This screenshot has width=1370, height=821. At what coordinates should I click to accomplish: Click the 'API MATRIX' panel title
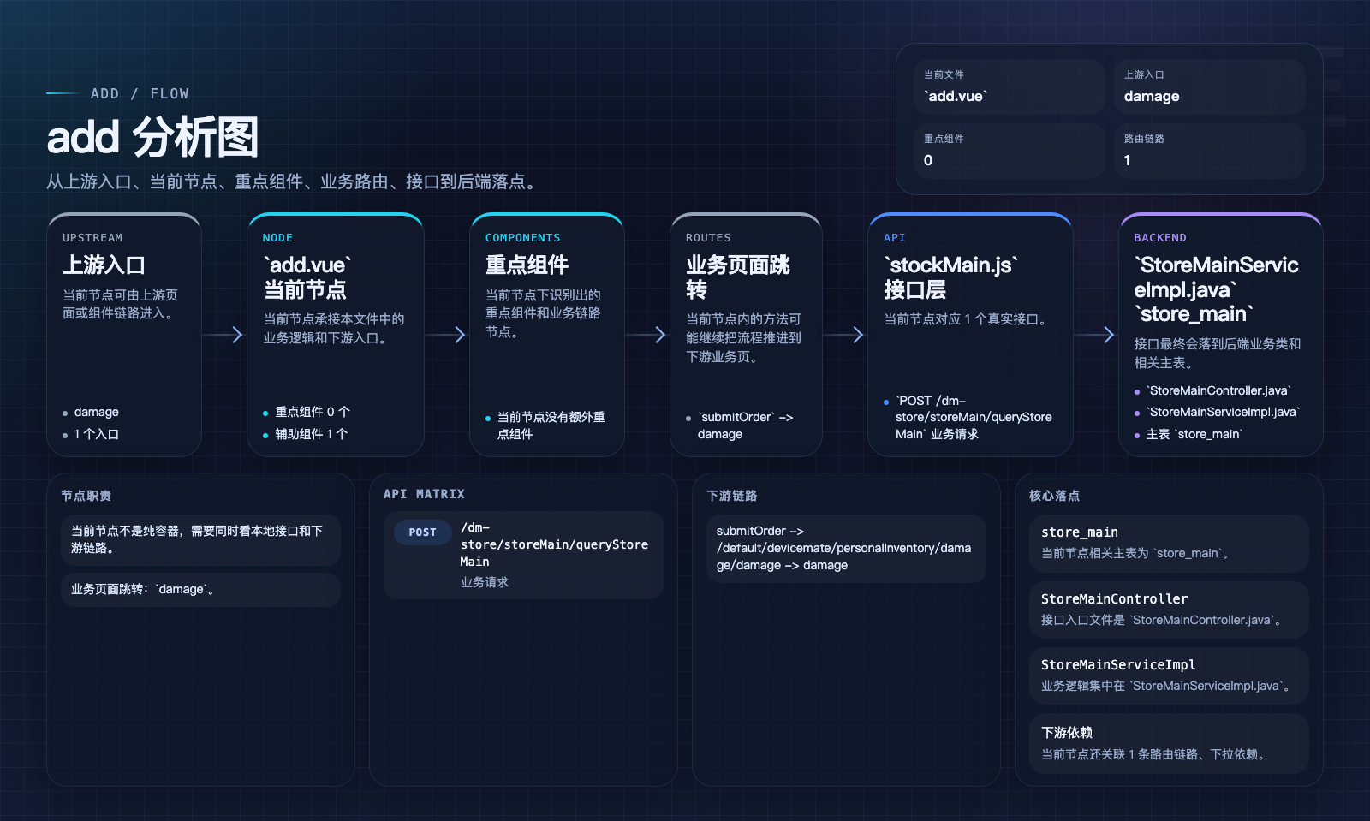[424, 494]
